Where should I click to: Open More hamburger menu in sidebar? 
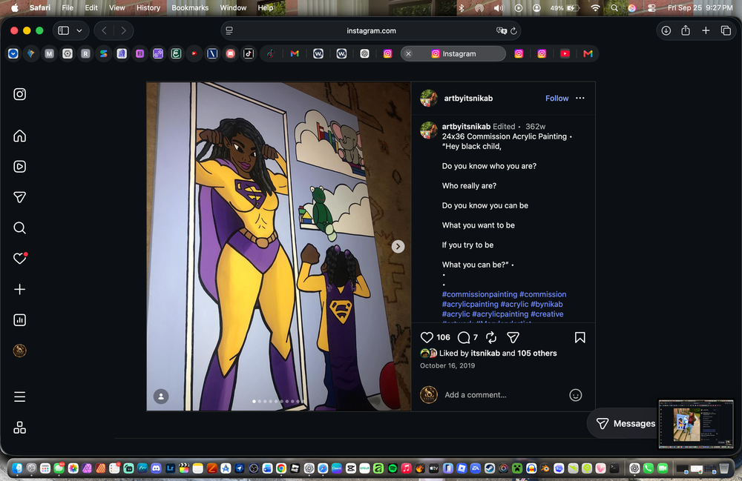click(x=19, y=397)
